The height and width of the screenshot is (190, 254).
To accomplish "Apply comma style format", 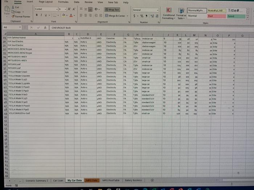I will (x=147, y=16).
